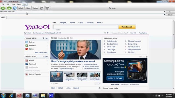Switch to the FINANCE news tab
The image size is (175, 98).
click(76, 88)
